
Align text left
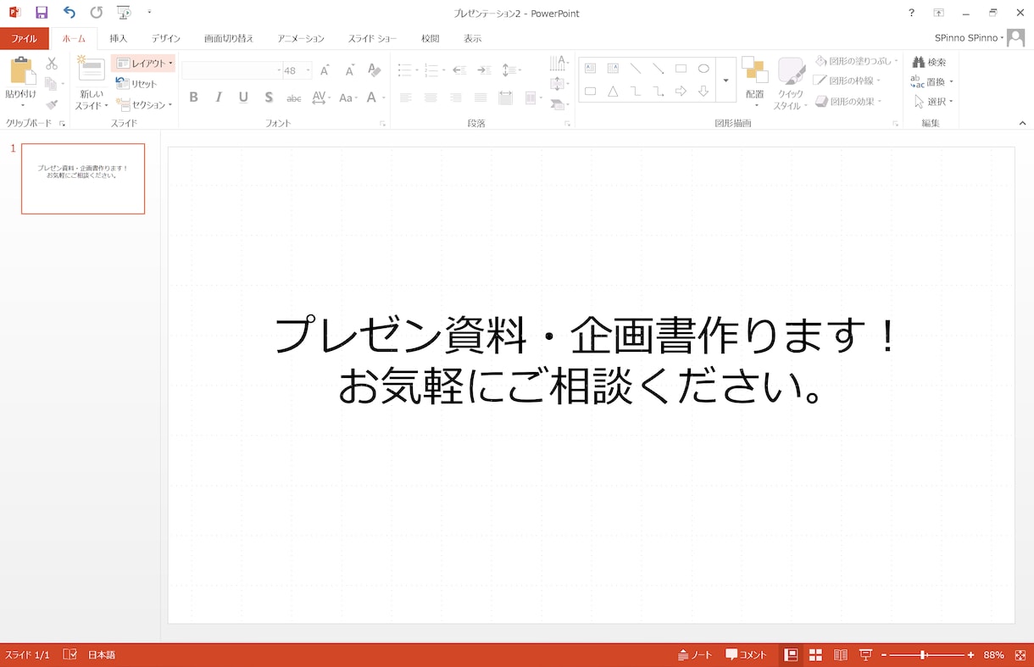(406, 98)
